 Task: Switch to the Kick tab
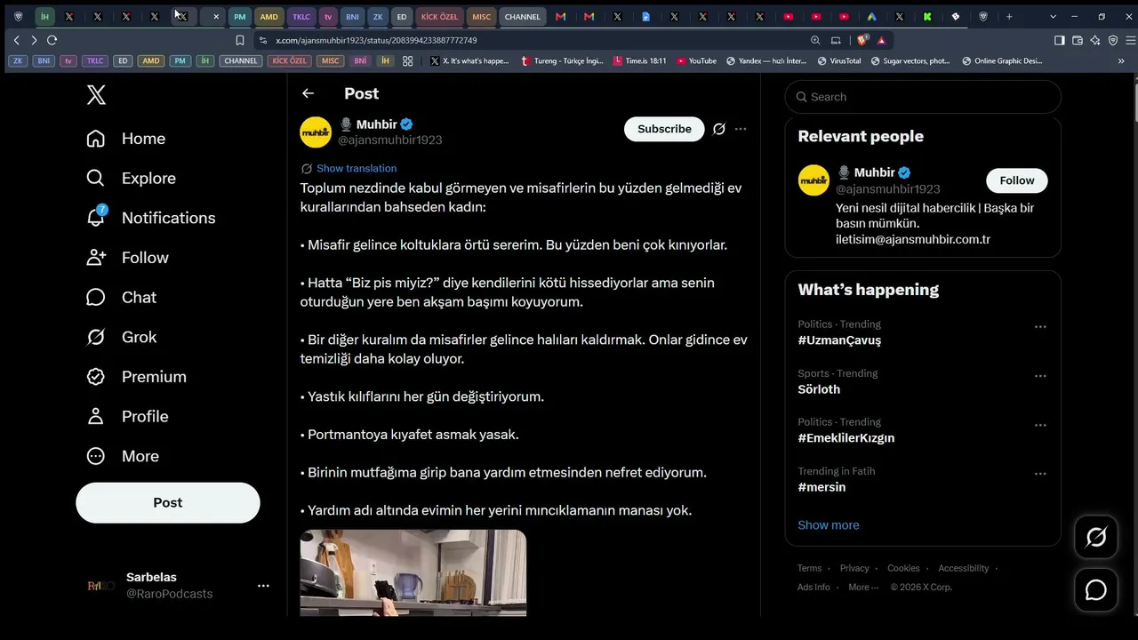coord(927,17)
